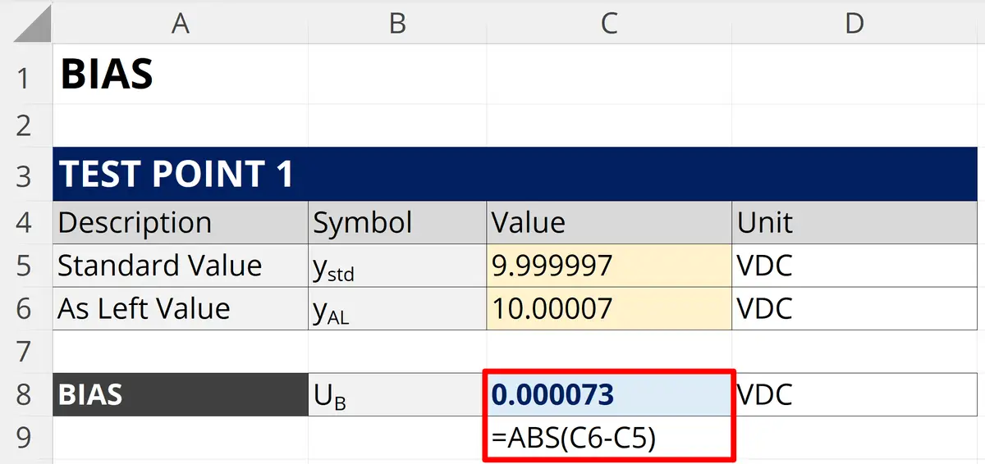Click the Description header cell
Screen dimensions: 985x464
pyautogui.click(x=181, y=222)
